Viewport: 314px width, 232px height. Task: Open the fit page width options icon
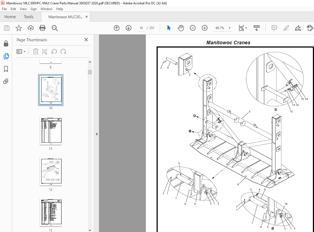point(241,28)
